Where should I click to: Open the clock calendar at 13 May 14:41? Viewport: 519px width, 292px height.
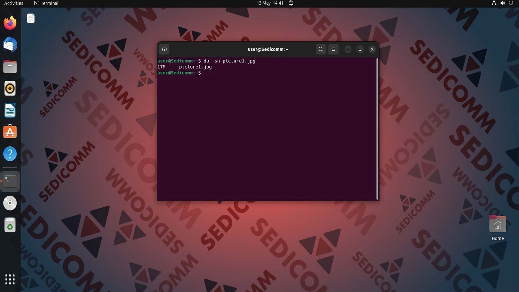click(270, 3)
